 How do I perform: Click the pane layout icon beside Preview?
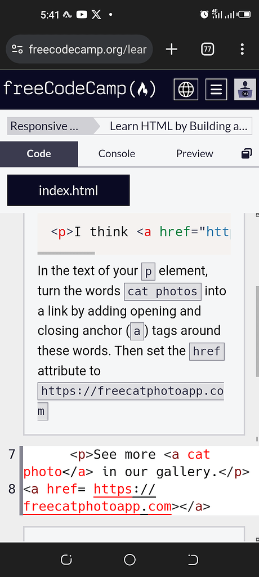(247, 153)
